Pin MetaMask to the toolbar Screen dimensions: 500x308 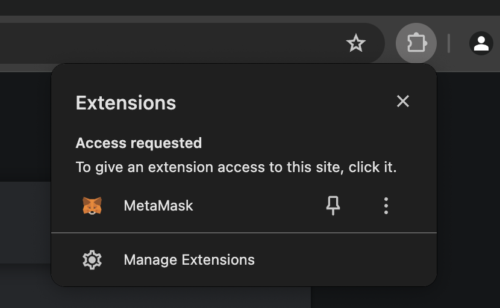pos(333,206)
